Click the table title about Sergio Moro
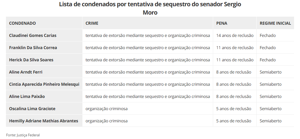The height and width of the screenshot is (139, 300). click(150, 8)
